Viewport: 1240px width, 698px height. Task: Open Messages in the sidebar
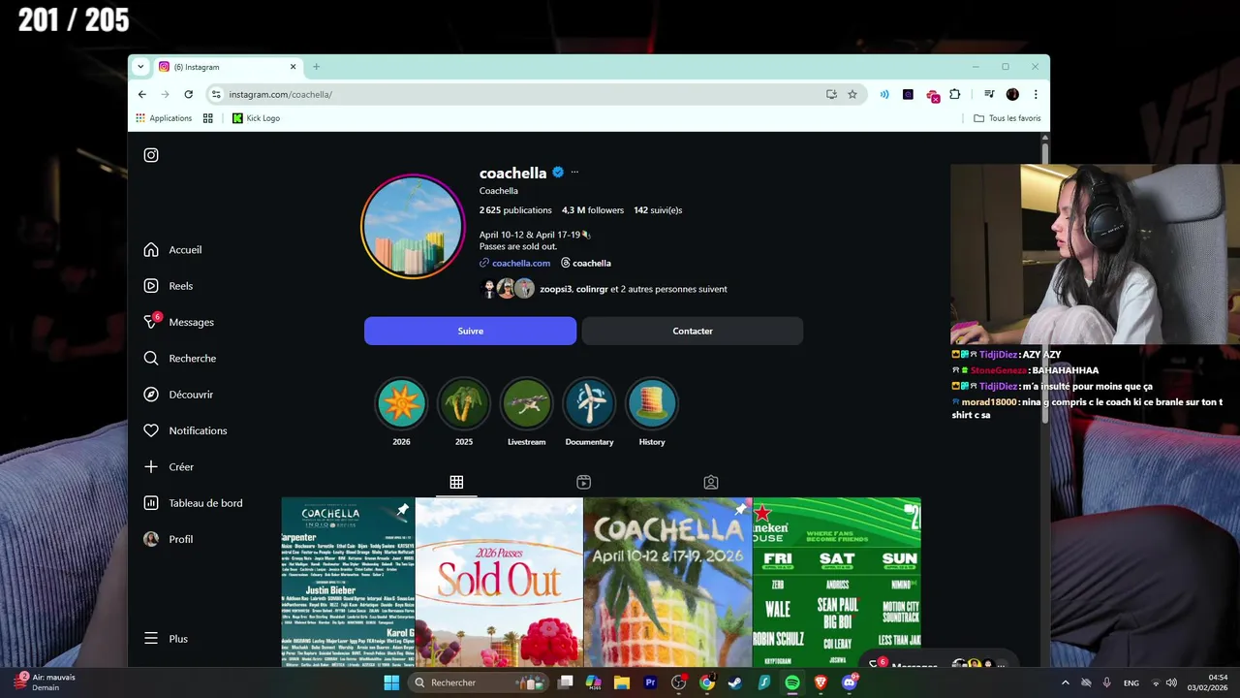coord(178,322)
